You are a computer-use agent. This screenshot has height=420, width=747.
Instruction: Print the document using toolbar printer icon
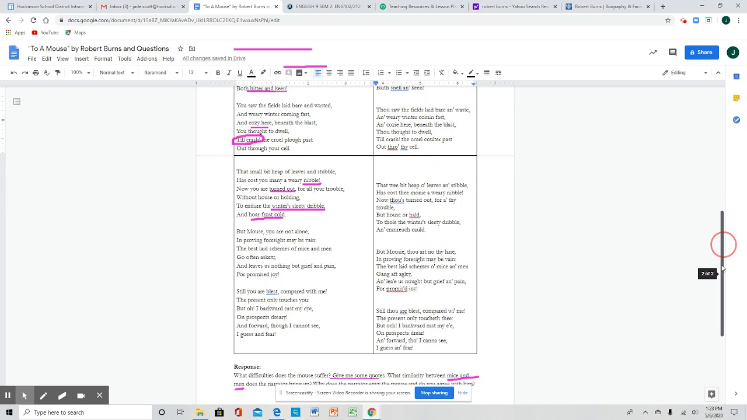pos(36,73)
